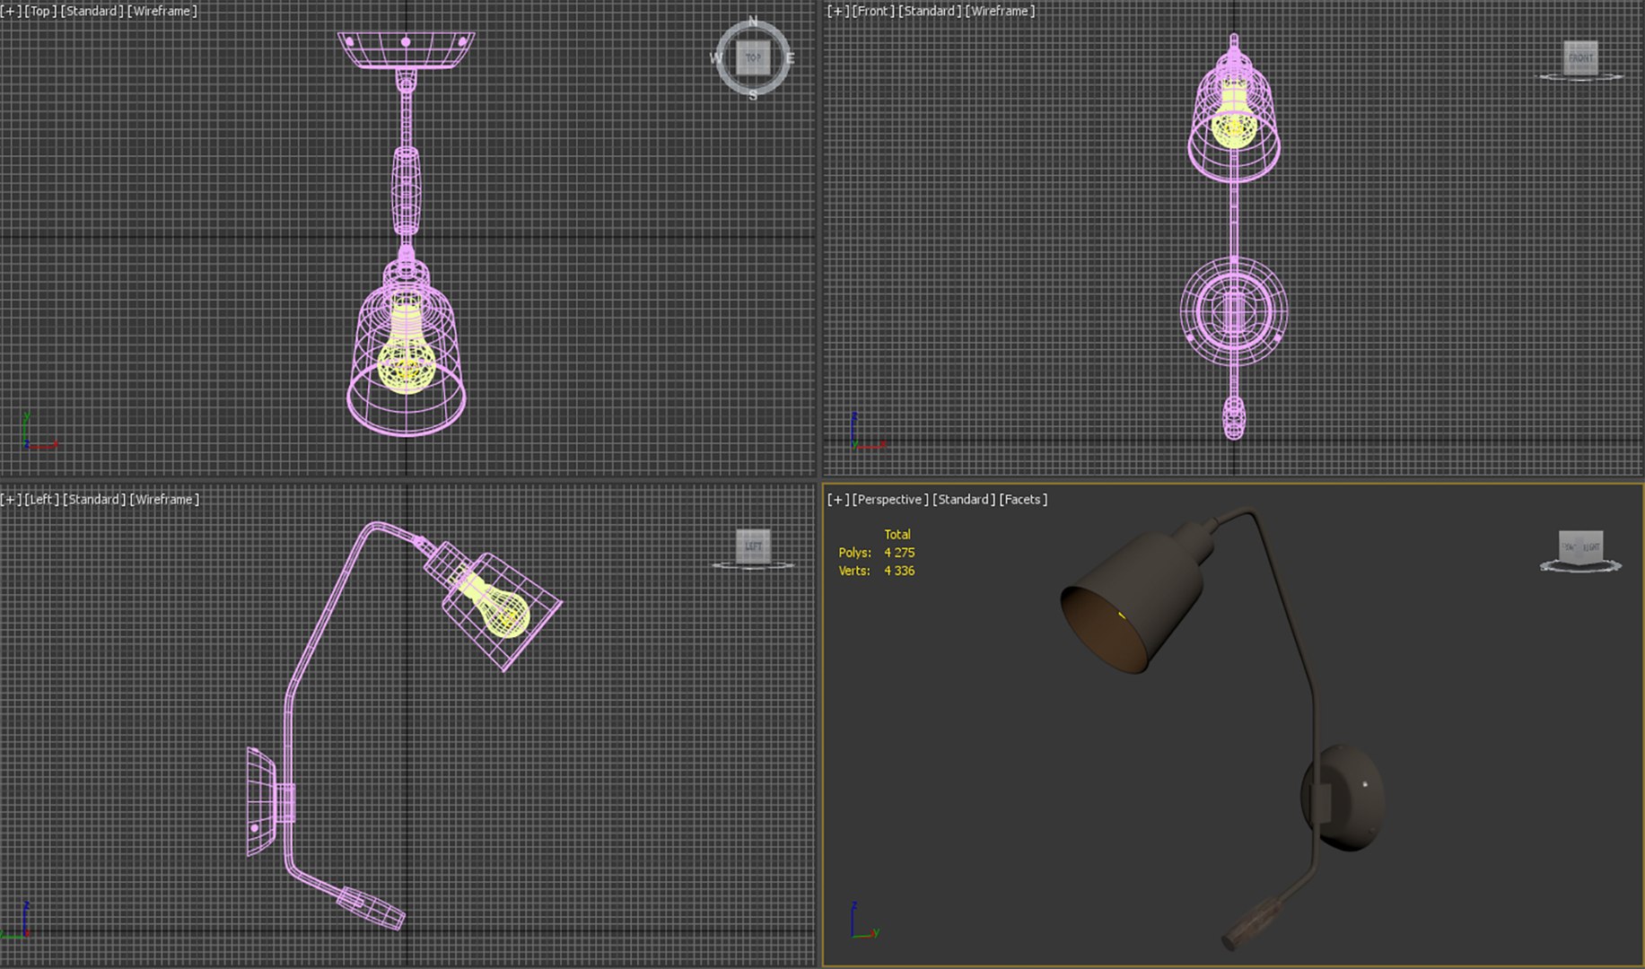Open the [+] menu in Perspective viewport

click(x=837, y=499)
